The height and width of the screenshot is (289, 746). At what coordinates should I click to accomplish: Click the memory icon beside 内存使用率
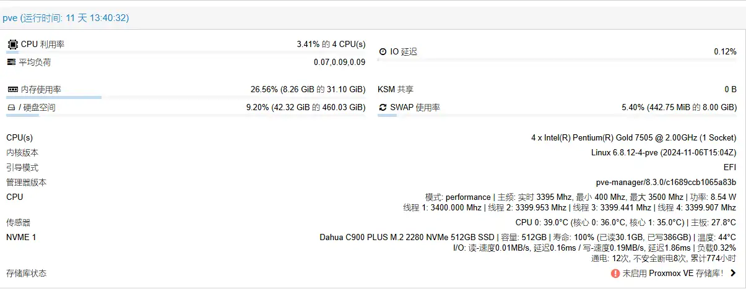click(x=12, y=90)
